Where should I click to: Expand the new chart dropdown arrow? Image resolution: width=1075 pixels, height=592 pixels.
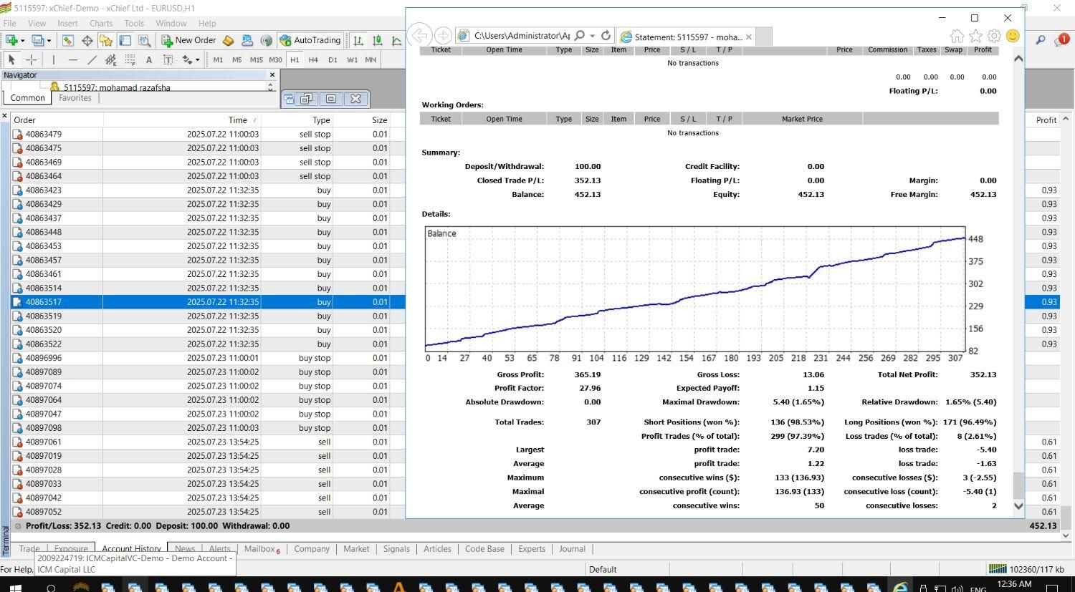(x=24, y=41)
